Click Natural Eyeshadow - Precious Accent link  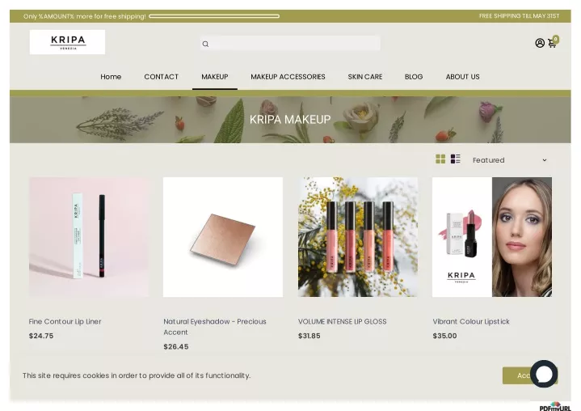[215, 327]
